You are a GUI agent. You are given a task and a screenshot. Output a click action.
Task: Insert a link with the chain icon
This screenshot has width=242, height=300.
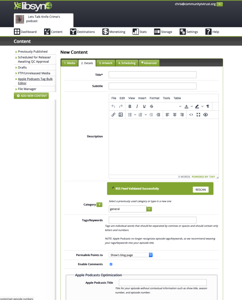click(x=113, y=115)
